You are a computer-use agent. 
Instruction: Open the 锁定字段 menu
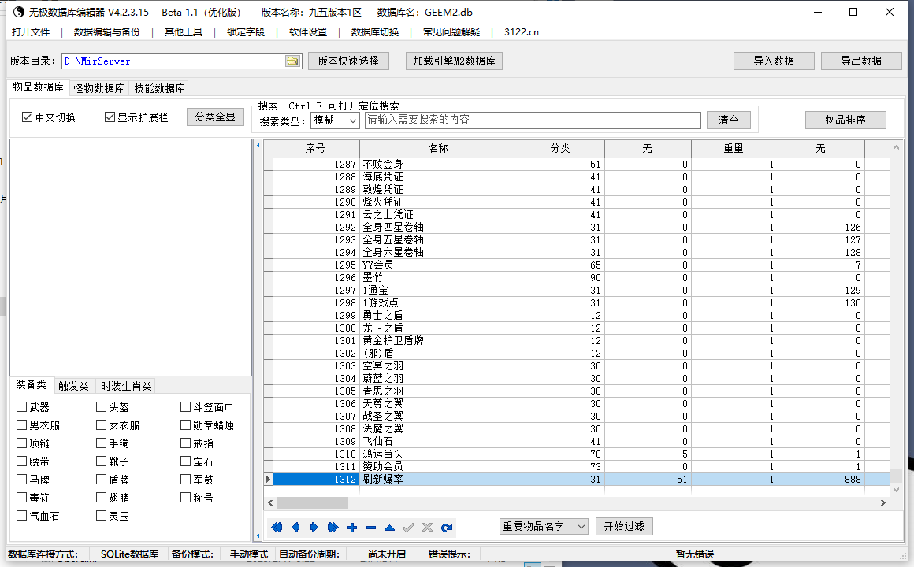click(245, 32)
